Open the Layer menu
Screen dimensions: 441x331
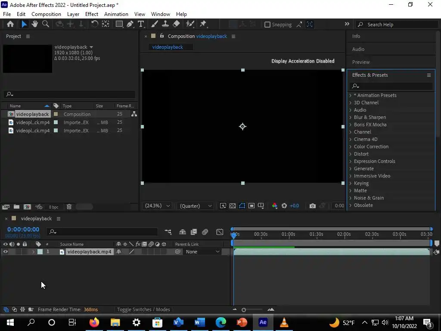(73, 14)
